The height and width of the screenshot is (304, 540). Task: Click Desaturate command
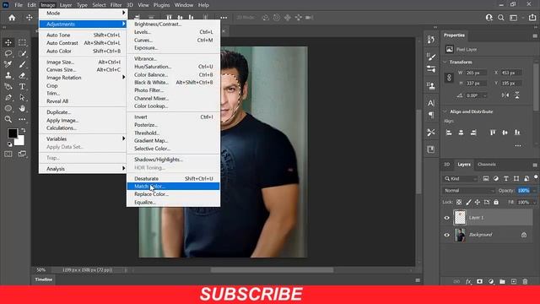tap(173, 178)
